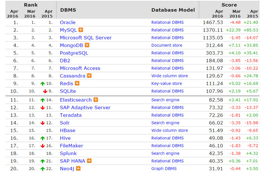
Task: Click the plus icon next to Elasticsearch
Action: (96, 100)
